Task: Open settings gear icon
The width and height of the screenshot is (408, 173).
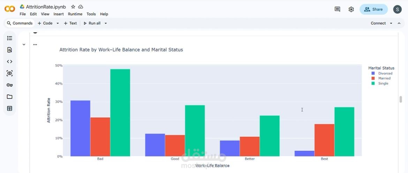Action: [x=351, y=9]
